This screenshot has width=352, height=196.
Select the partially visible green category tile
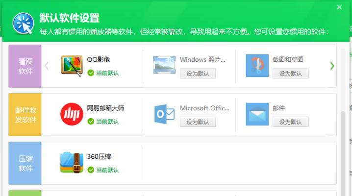coord(25,193)
